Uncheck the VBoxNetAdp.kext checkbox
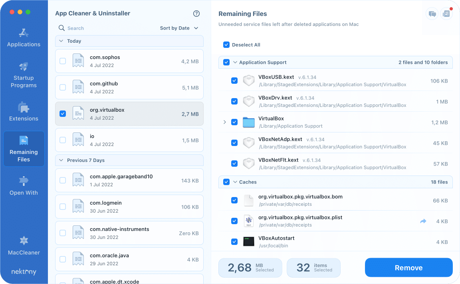Image resolution: width=460 pixels, height=284 pixels. [234, 143]
